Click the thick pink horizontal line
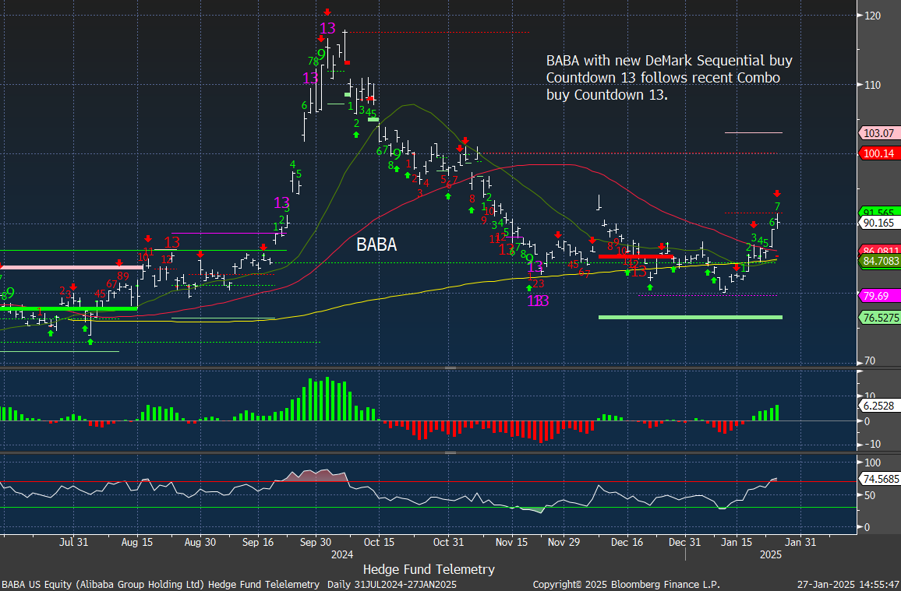901x591 pixels. coord(71,267)
